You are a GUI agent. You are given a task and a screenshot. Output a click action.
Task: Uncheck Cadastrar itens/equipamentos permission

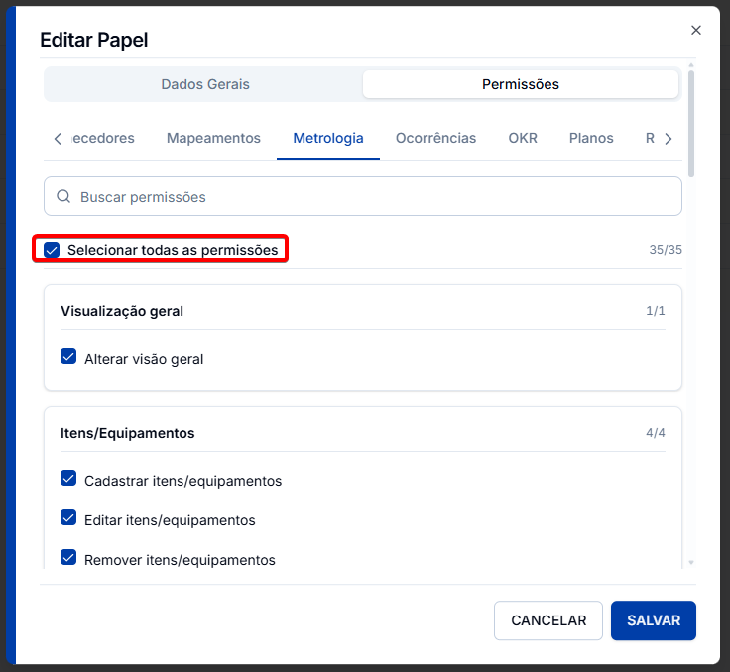coord(68,478)
